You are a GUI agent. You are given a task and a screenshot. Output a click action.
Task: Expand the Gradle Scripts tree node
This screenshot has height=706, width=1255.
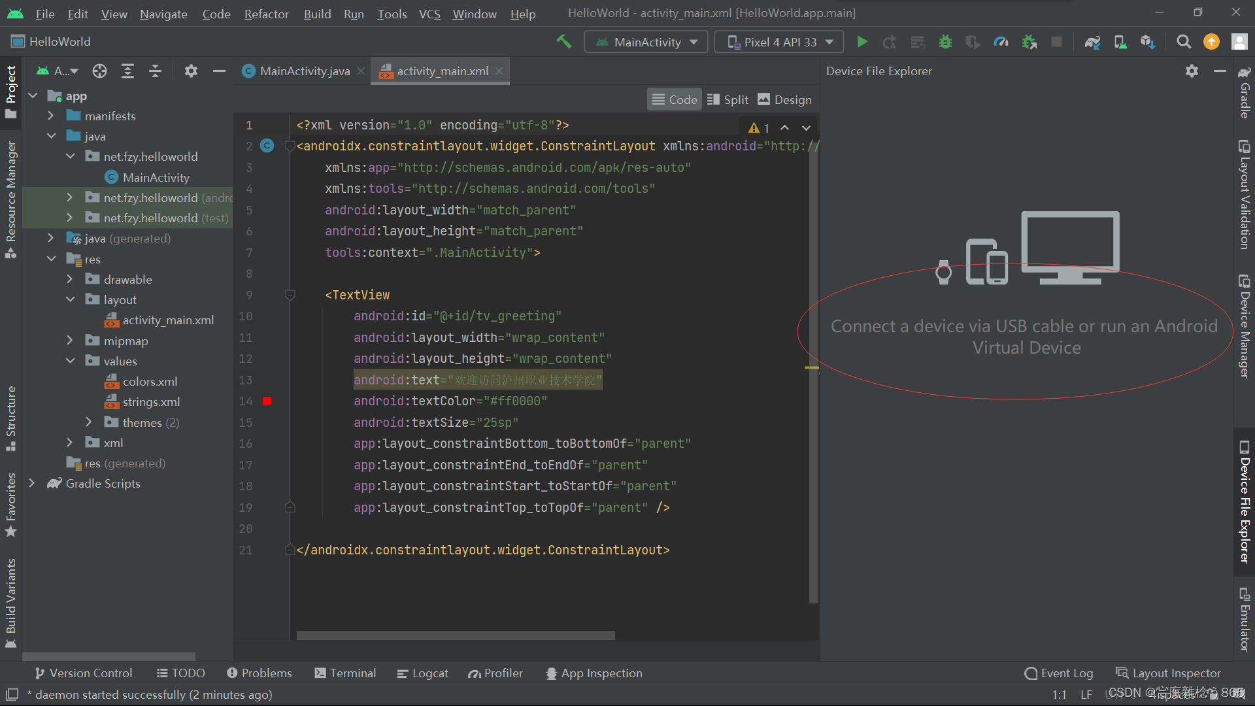coord(32,483)
